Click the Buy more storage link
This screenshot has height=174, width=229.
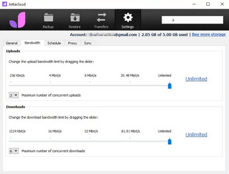click(x=209, y=34)
